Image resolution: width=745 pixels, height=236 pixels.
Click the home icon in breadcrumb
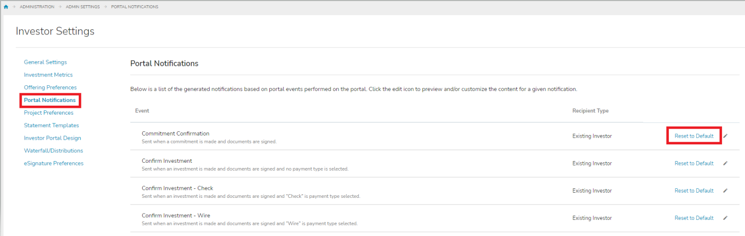(x=6, y=7)
